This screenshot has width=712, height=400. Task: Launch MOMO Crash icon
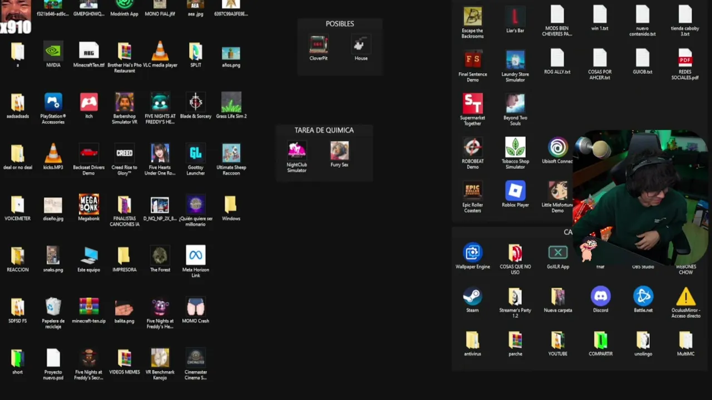coord(195,307)
